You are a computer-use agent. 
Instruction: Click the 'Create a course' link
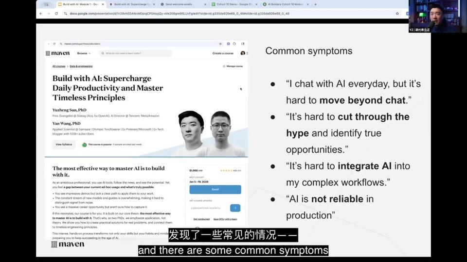click(223, 53)
